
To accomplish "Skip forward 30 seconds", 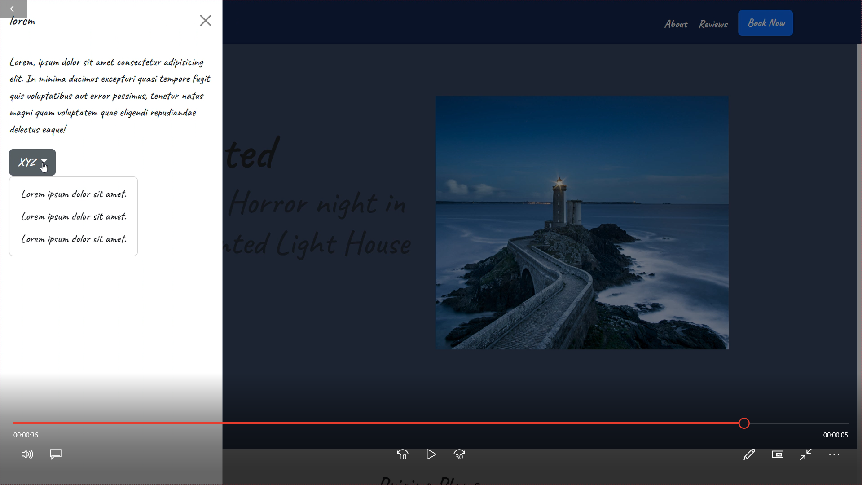I will [459, 455].
